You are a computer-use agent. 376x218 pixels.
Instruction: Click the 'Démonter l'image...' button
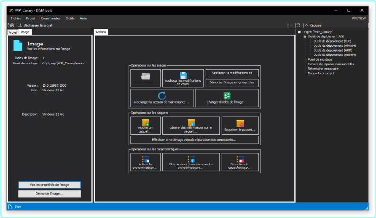[x=50, y=194]
